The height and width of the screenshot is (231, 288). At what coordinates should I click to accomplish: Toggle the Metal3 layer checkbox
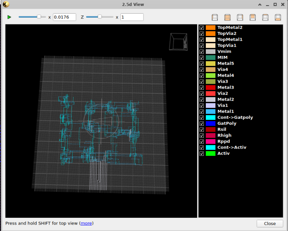[x=202, y=88]
